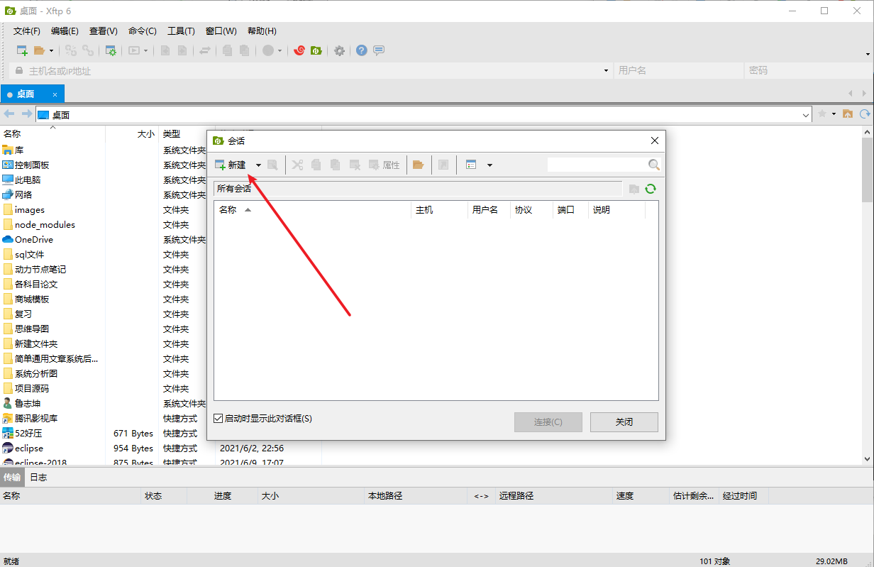
Task: Click the search magnifier in sessions dialog
Action: pos(654,165)
